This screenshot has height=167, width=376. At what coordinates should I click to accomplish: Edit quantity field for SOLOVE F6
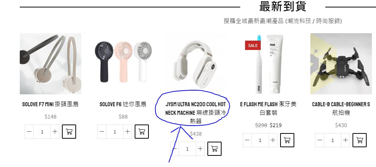(115, 132)
